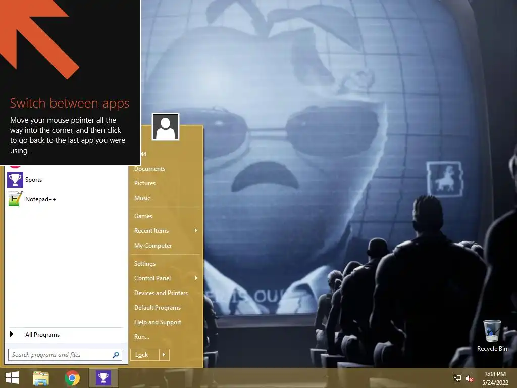
Task: Open Settings from Start menu
Action: pos(145,264)
